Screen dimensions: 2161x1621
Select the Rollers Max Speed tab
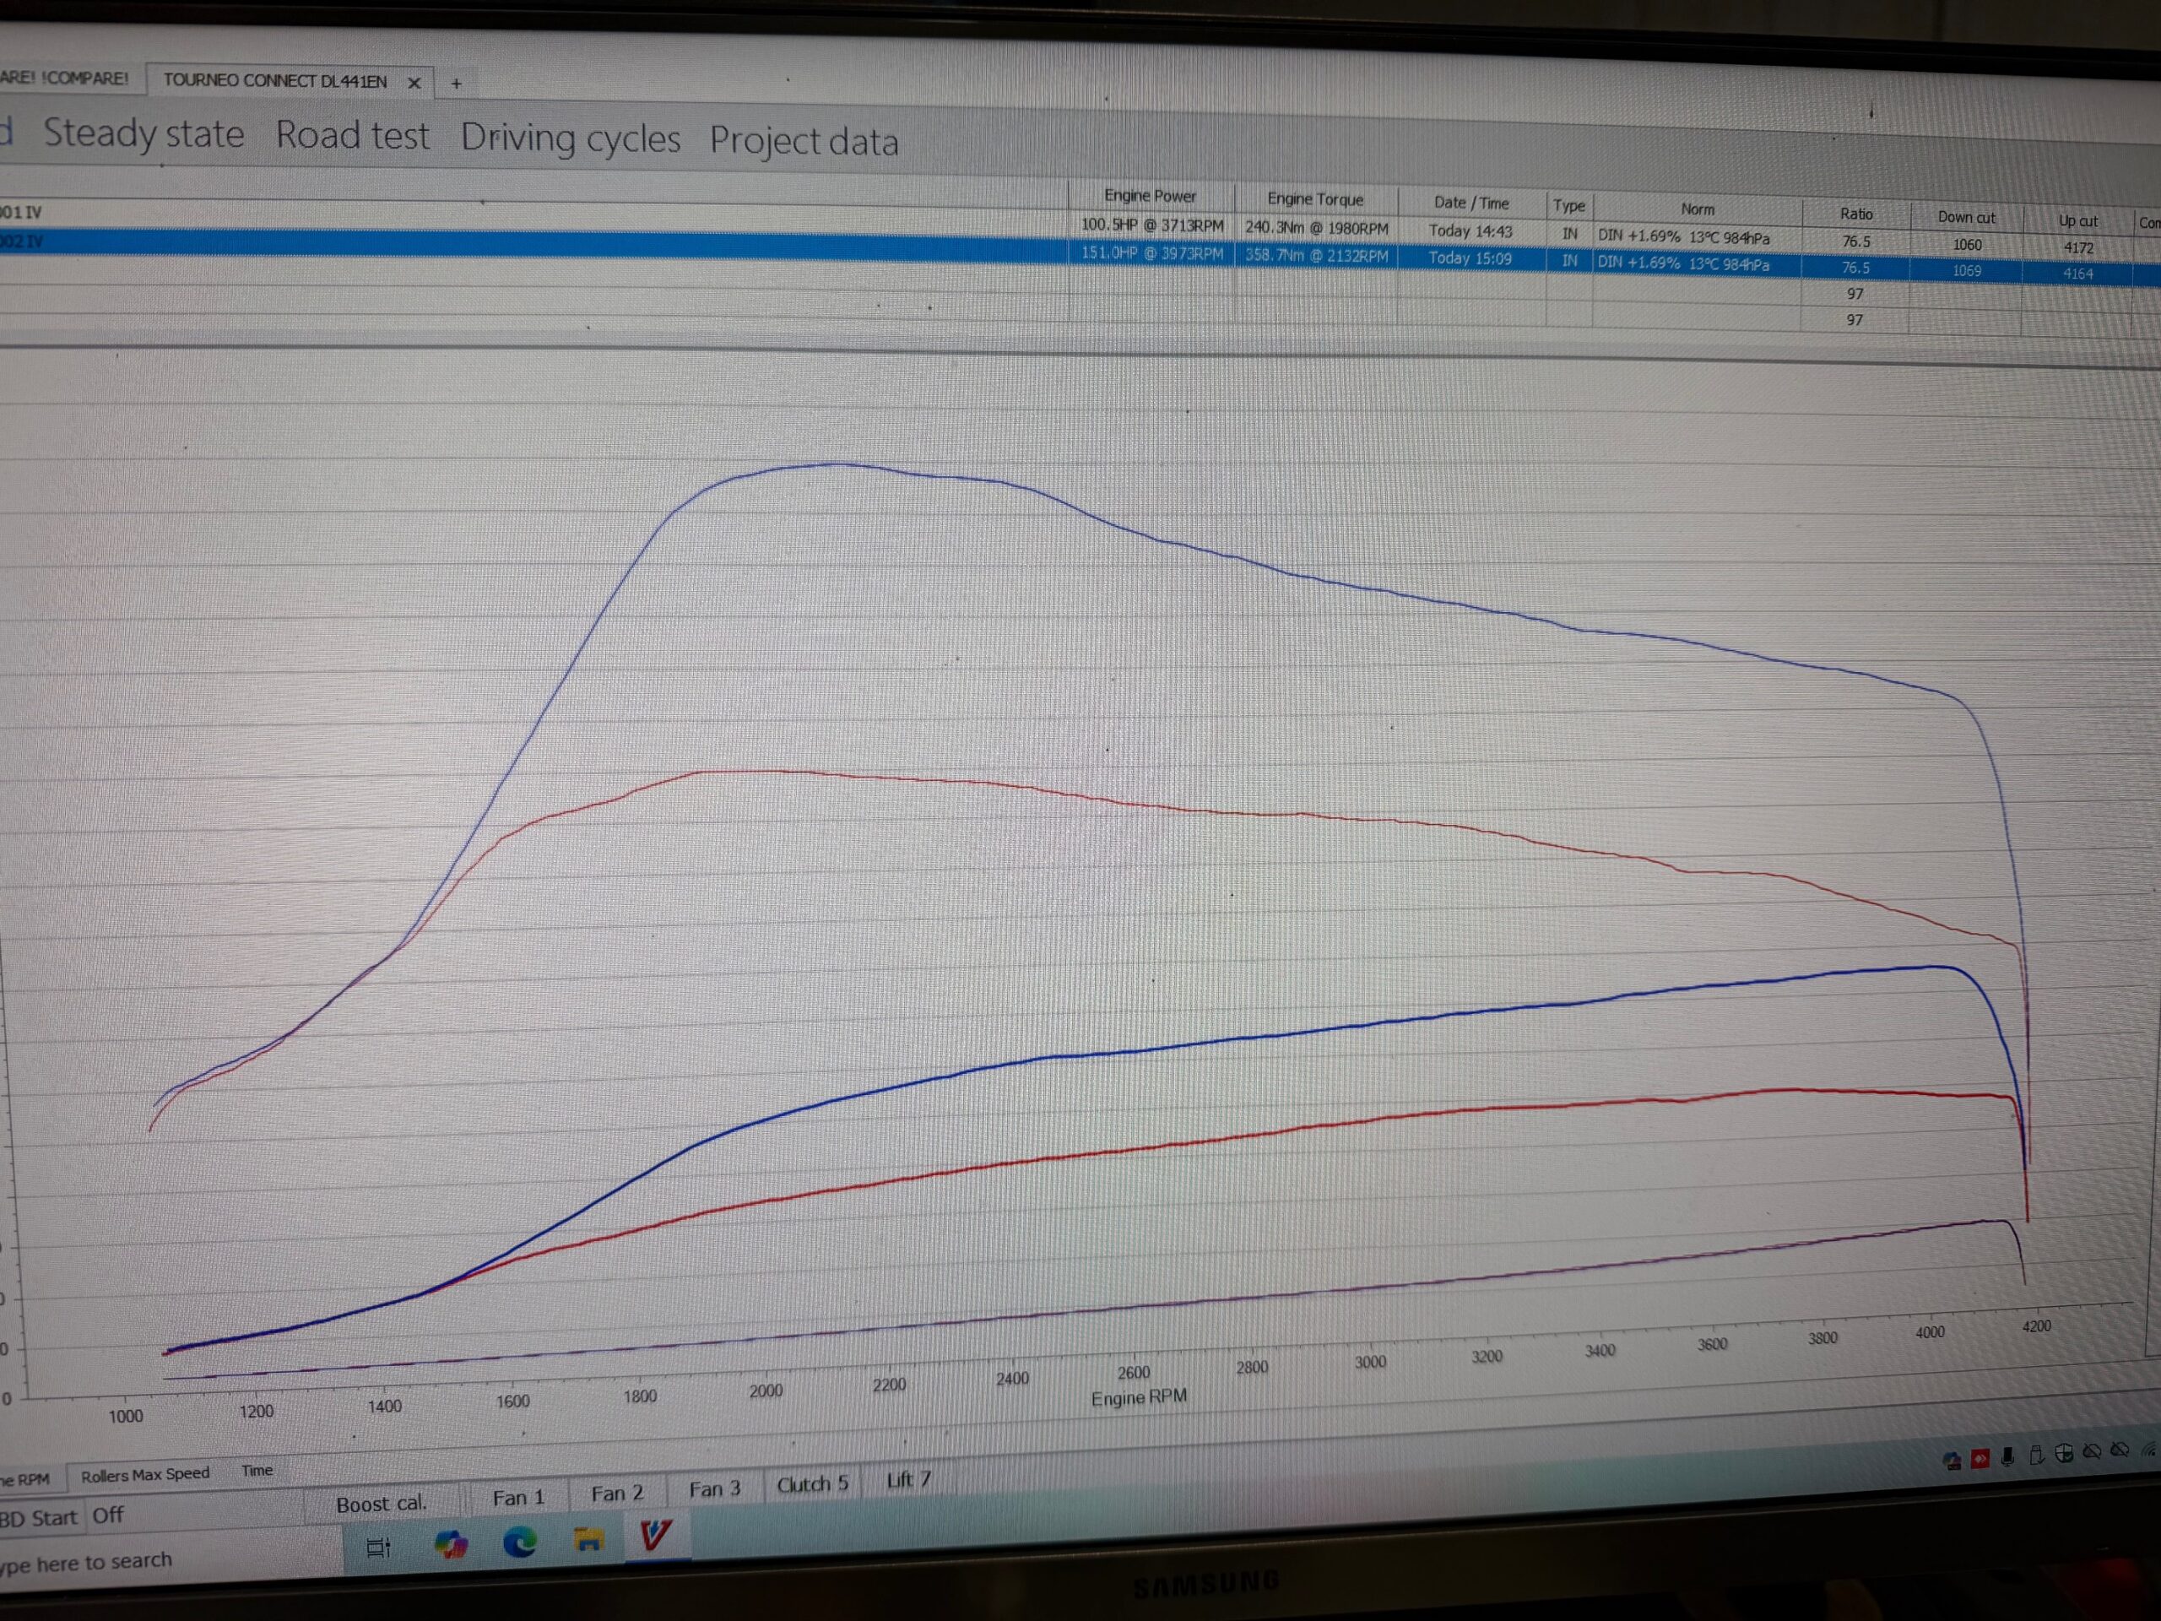pyautogui.click(x=144, y=1474)
